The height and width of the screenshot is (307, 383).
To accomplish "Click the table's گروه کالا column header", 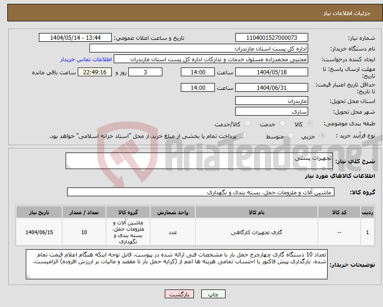I will pyautogui.click(x=128, y=212).
